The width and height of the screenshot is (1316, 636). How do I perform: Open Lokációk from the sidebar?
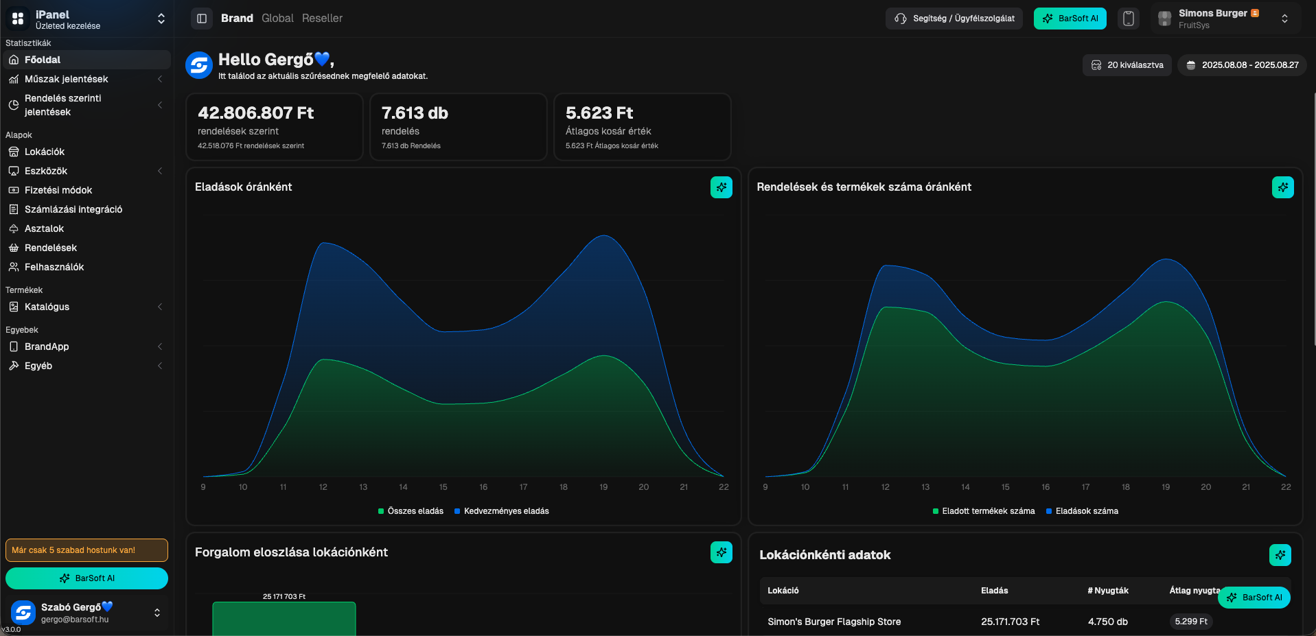45,152
